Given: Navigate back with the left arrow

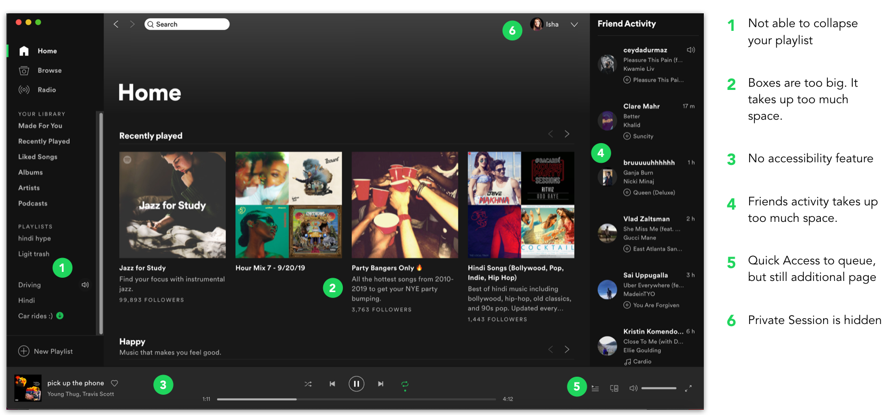Looking at the screenshot, I should point(116,24).
